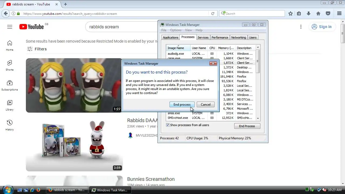Switch to the Users tab
This screenshot has height=194, width=345.
[x=253, y=37]
